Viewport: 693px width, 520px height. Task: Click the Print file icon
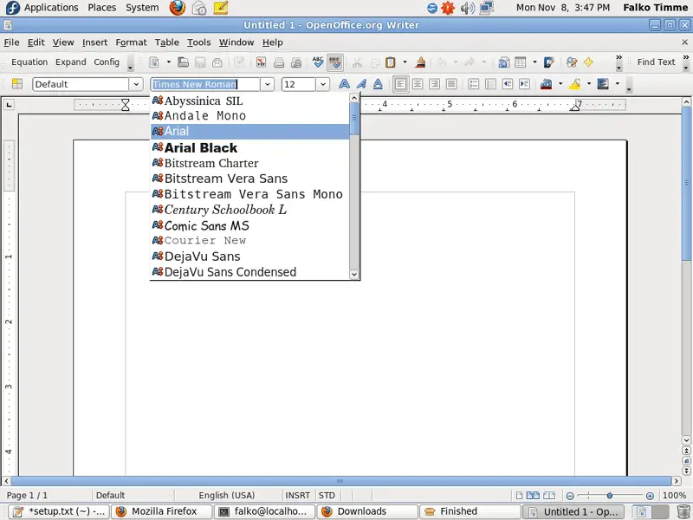279,62
